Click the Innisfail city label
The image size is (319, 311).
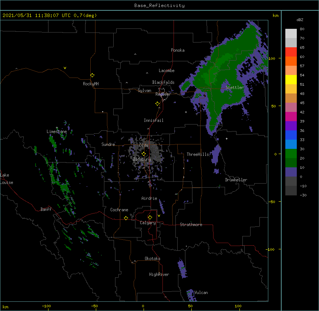(x=154, y=120)
